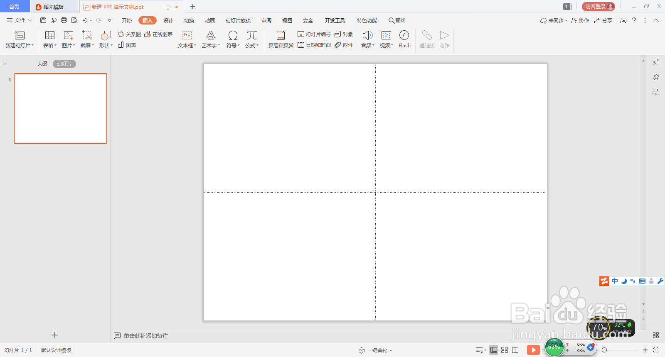The image size is (665, 357).
Task: Click the notes field 单击此处添加备注
Action: 145,336
